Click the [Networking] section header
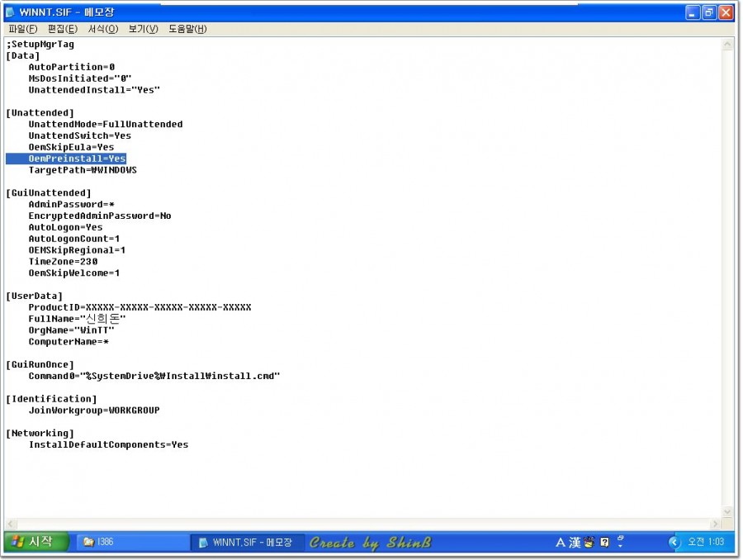This screenshot has width=743, height=560. 40,434
